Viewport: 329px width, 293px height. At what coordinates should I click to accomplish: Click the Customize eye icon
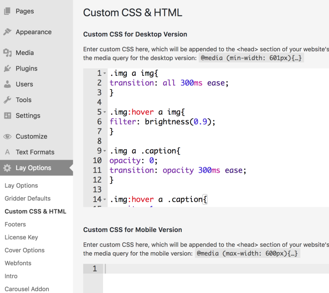(x=7, y=136)
